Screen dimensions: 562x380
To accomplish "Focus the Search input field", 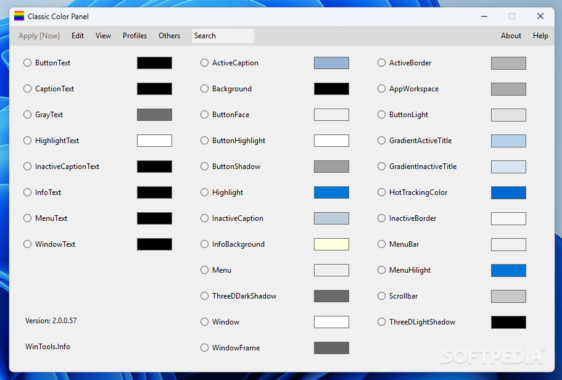I will point(223,36).
